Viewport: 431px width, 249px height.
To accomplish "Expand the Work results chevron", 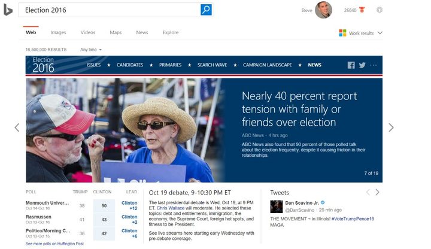I will pos(380,33).
